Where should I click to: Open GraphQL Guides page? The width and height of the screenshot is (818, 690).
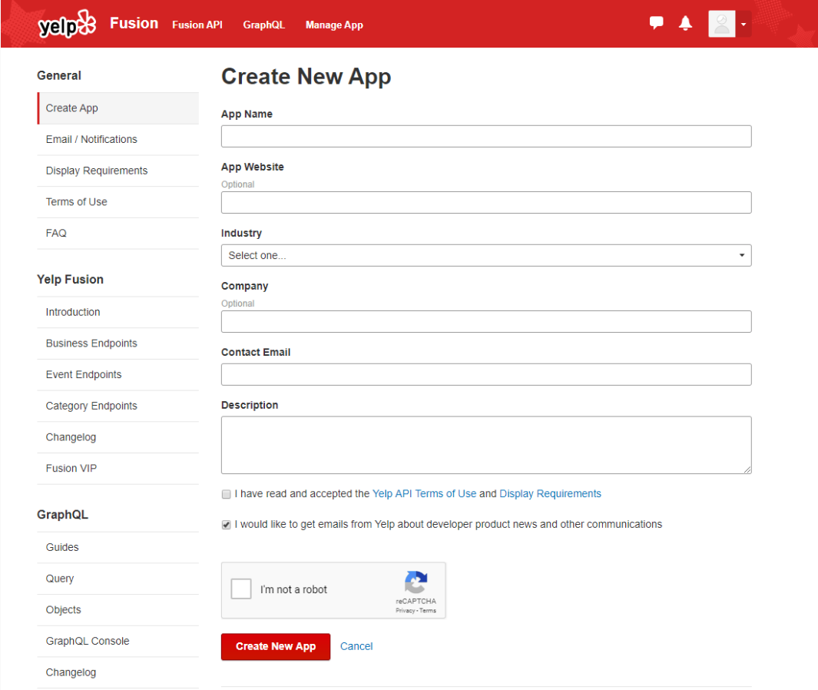118,548
